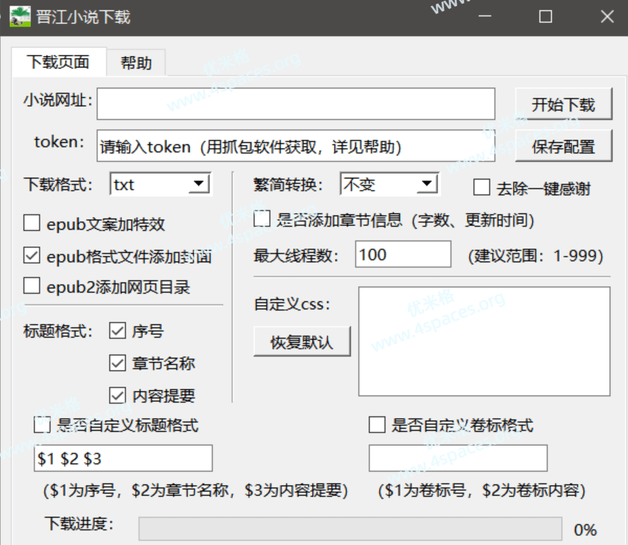This screenshot has width=628, height=545.
Task: Enable the 去除一键感谢 checkbox
Action: 481,188
